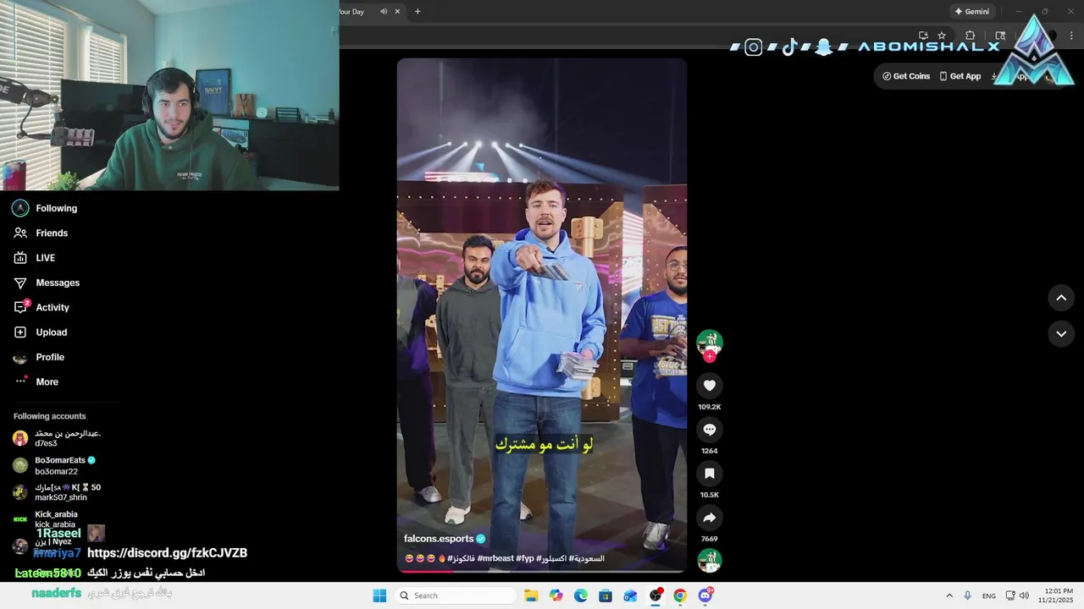1084x609 pixels.
Task: Like the falcons.esports video with heart icon
Action: click(x=710, y=386)
